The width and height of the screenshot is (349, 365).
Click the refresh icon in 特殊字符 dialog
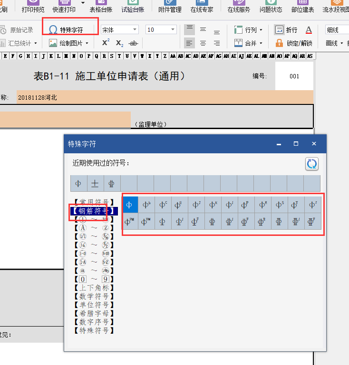point(312,164)
